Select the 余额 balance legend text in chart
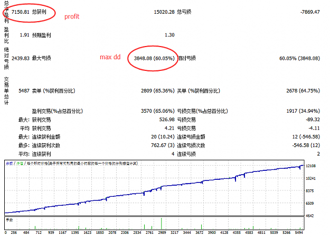The image size is (330, 237). [x=10, y=163]
